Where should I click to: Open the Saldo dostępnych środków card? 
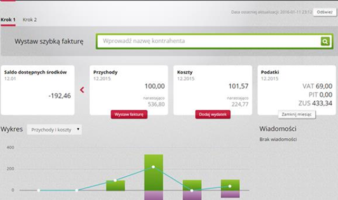click(37, 90)
